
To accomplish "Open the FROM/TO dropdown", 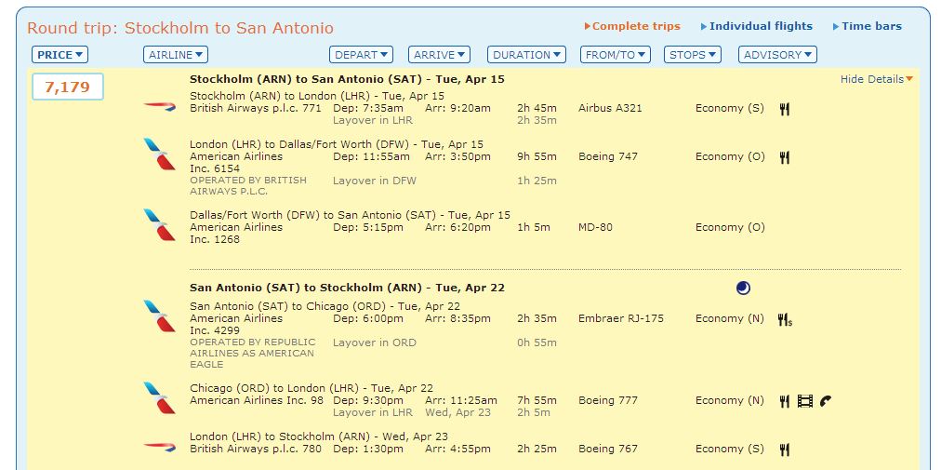I will point(615,55).
